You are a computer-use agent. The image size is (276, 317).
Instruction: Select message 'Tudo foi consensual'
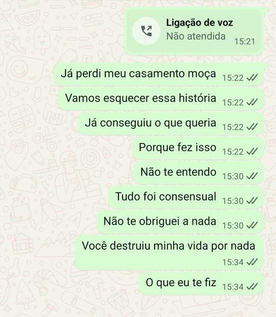click(186, 197)
